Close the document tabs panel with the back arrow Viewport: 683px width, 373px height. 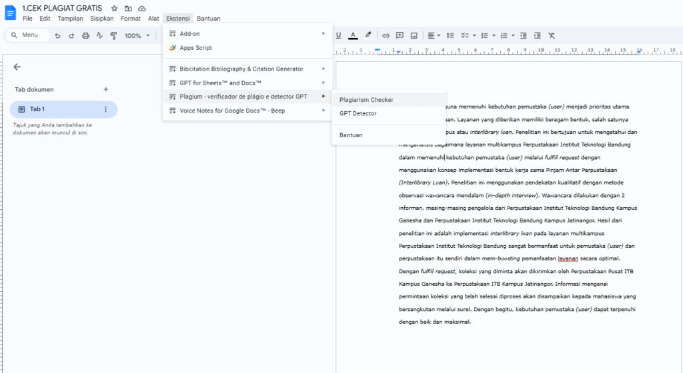click(x=17, y=67)
